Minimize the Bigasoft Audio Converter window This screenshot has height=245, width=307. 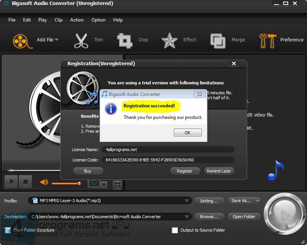point(276,4)
